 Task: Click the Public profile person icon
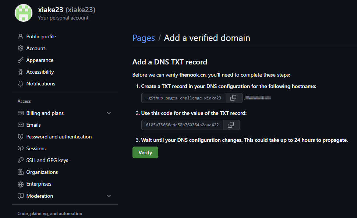pos(21,36)
